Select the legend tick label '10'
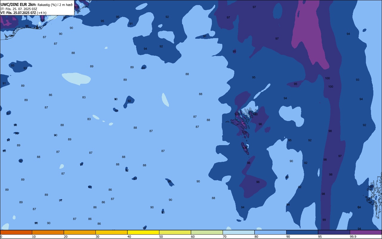The width and height of the screenshot is (382, 239). coord(34,237)
